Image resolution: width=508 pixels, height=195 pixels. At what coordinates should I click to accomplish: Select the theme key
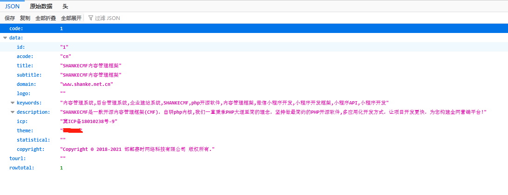tap(25, 131)
